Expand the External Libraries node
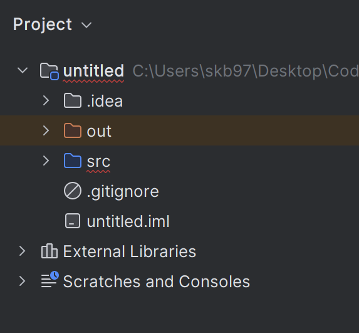 point(23,251)
